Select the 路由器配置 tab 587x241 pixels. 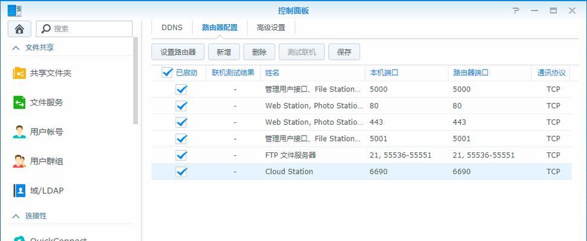220,28
